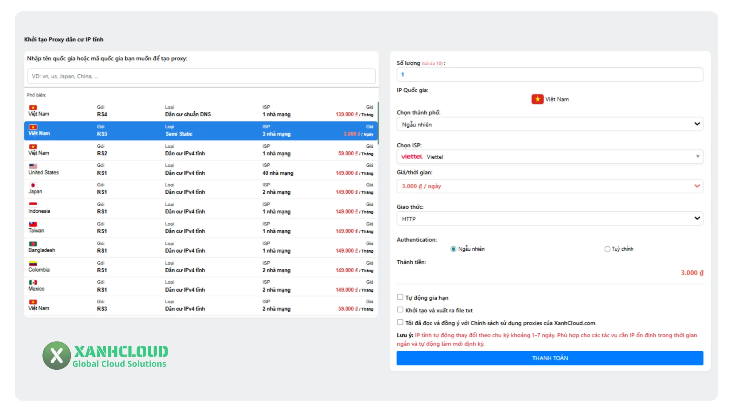
Task: Click the Colombia flag icon
Action: pos(32,263)
